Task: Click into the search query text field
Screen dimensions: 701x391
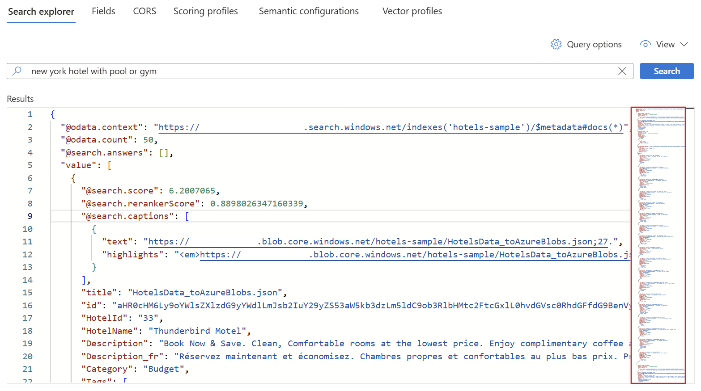Action: click(313, 71)
